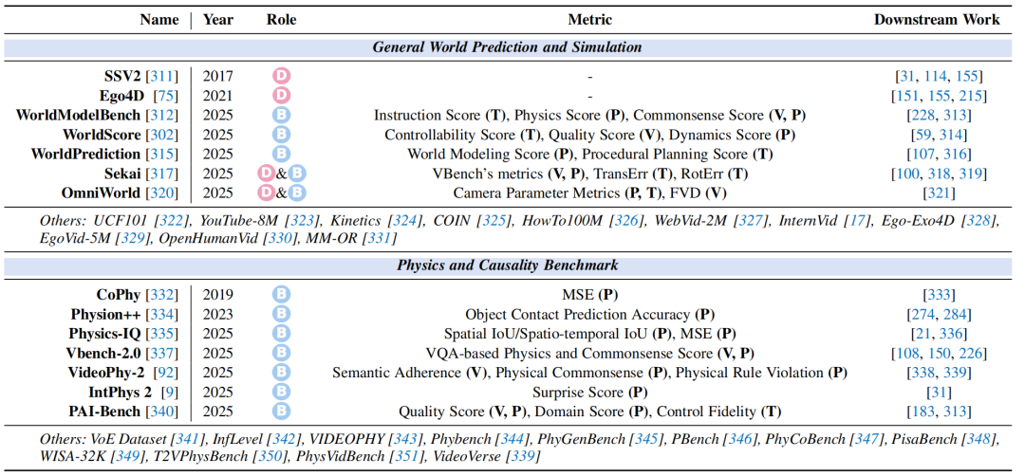1025x476 pixels.
Task: Click the B role badge for Physion++
Action: coord(281,314)
